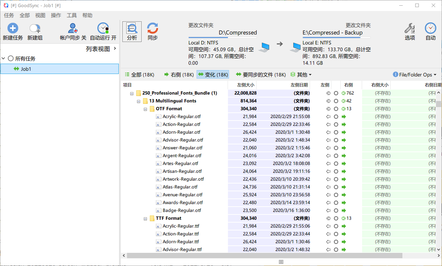
Task: Click the vertical scrollbar thumb of the file list
Action: coord(439,104)
